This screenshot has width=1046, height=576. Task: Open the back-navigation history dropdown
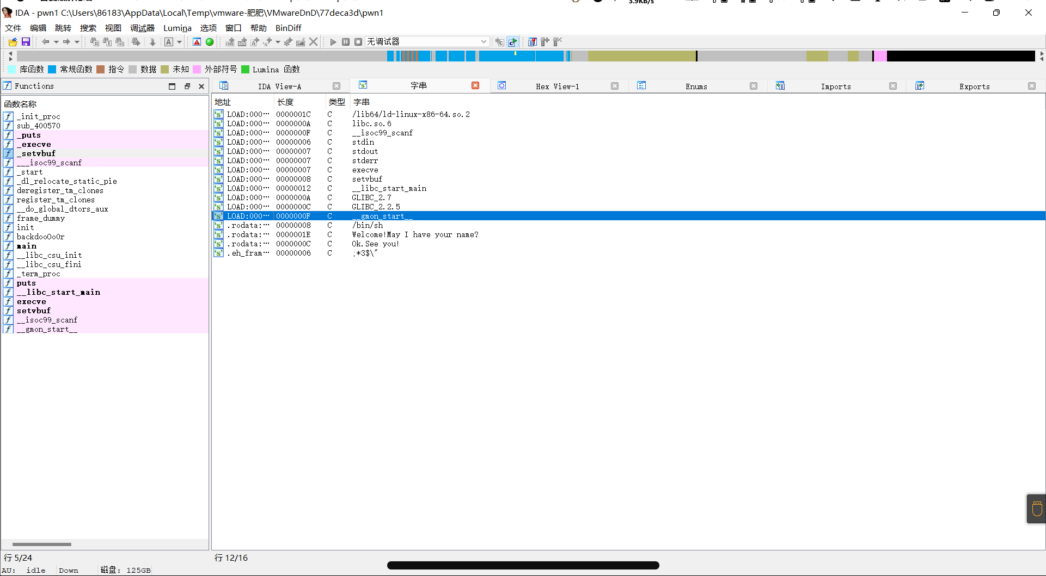coord(56,42)
